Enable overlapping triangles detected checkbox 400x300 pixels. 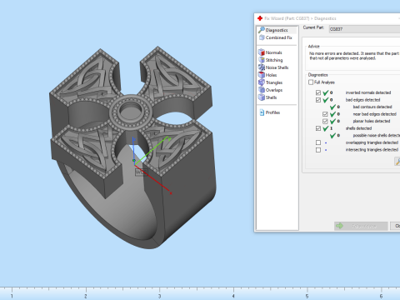318,142
